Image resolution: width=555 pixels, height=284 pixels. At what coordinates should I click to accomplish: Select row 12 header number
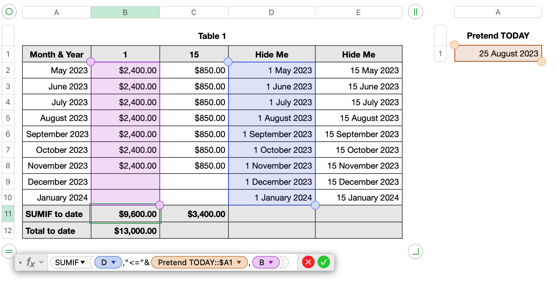point(8,231)
